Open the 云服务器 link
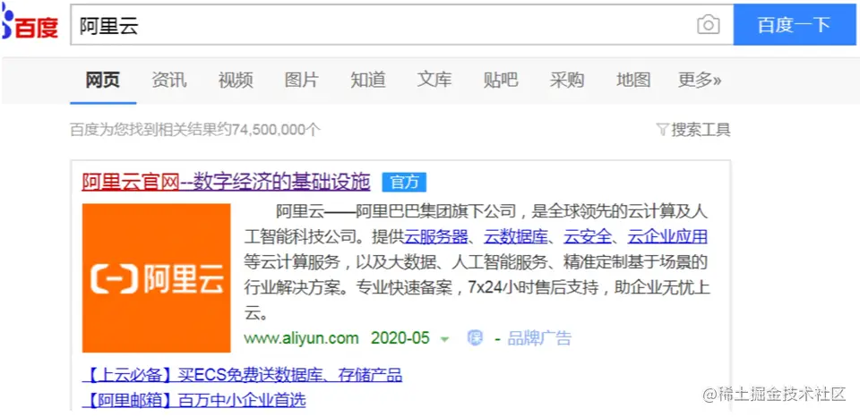The width and height of the screenshot is (860, 417). pos(436,237)
